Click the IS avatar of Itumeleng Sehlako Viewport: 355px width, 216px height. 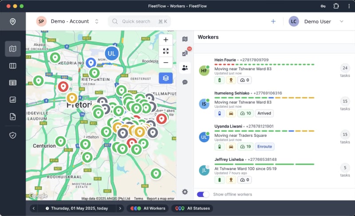coord(204,104)
